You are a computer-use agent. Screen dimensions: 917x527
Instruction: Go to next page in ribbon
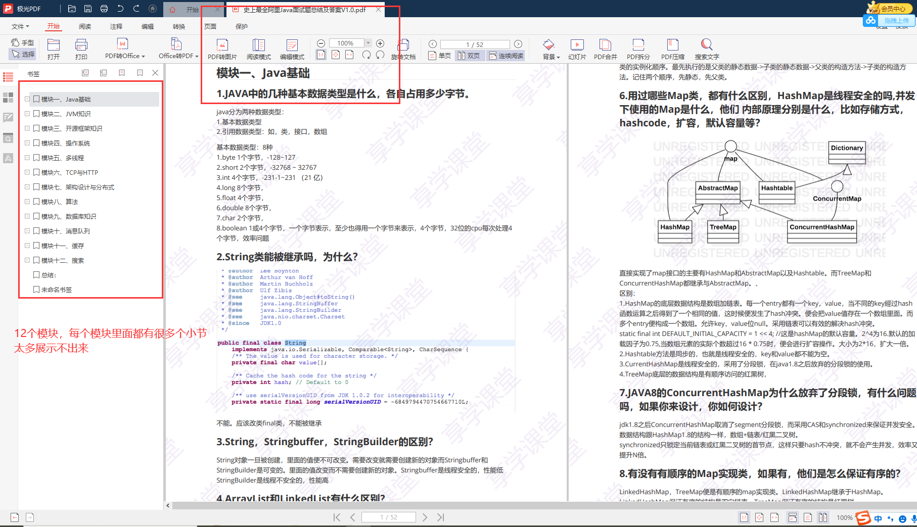click(x=518, y=44)
